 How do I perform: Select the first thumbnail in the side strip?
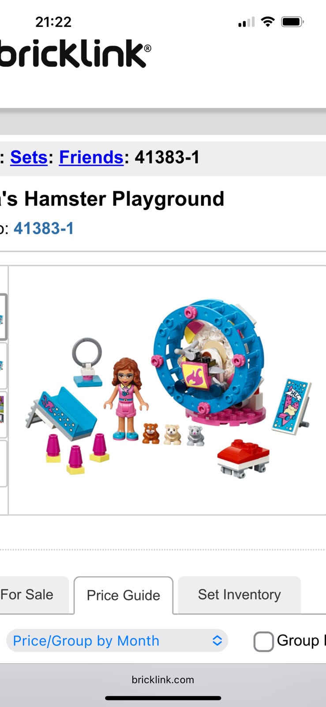pyautogui.click(x=4, y=317)
